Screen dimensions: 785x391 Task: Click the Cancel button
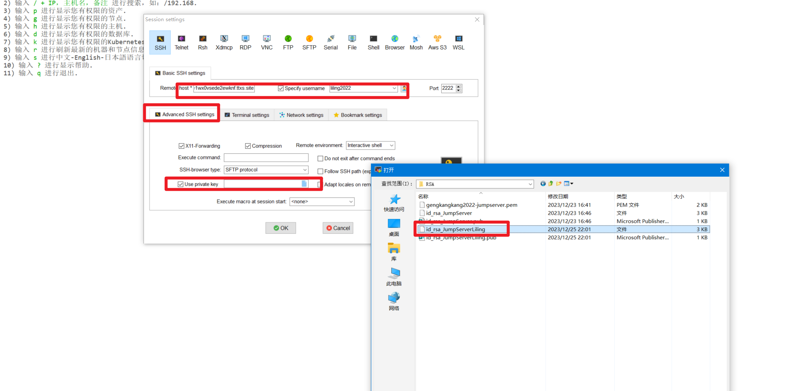pyautogui.click(x=338, y=228)
